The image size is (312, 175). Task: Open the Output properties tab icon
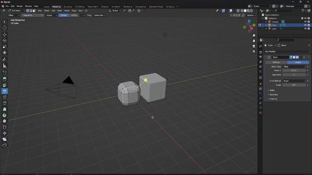click(x=260, y=57)
